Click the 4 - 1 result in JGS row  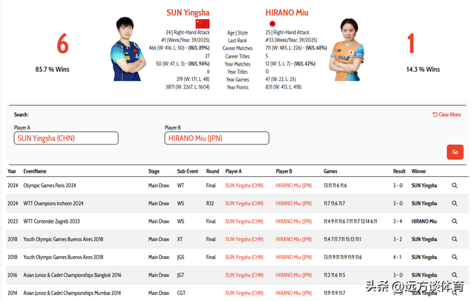[x=398, y=257]
